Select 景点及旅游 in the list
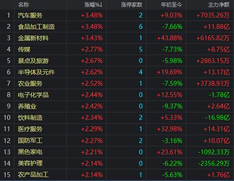 click(x=33, y=61)
